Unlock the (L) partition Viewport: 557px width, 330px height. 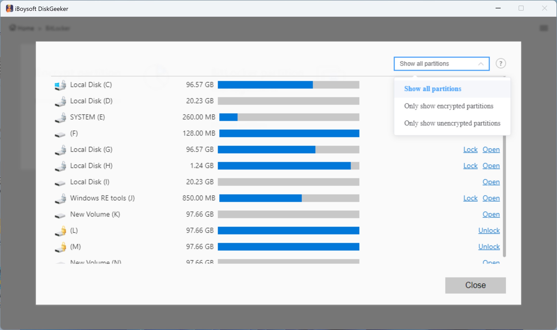[x=489, y=230]
